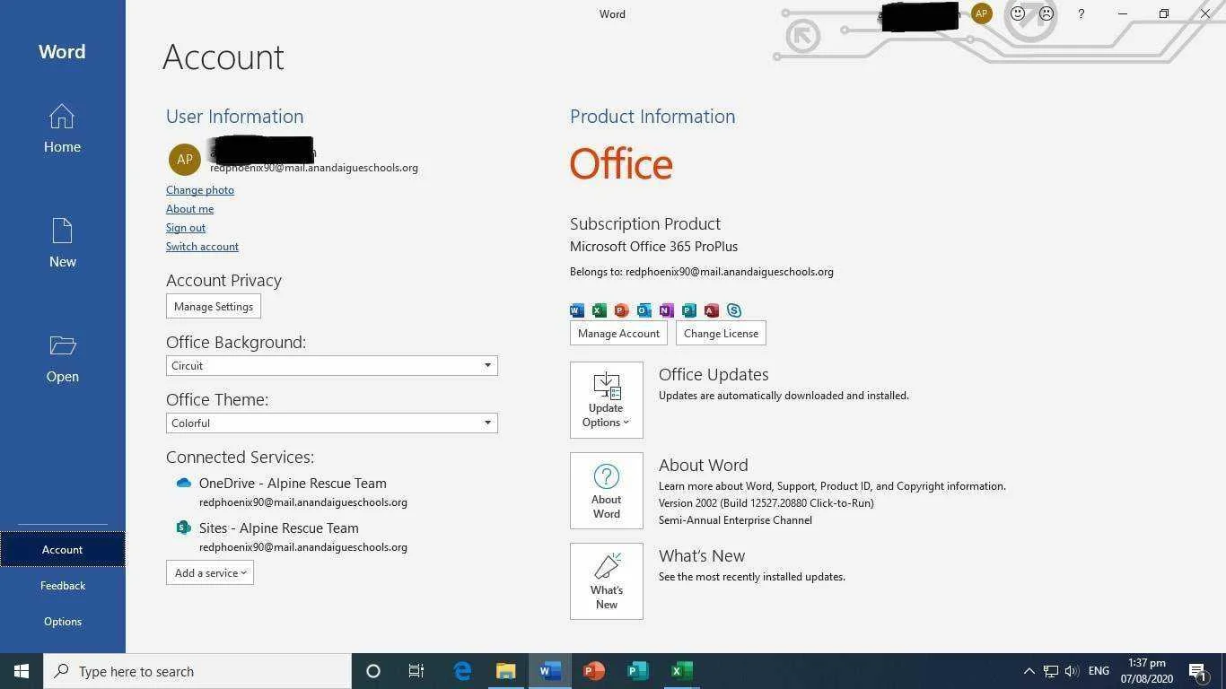The width and height of the screenshot is (1226, 689).
Task: Click the OneNote icon in the product apps row
Action: (x=667, y=310)
